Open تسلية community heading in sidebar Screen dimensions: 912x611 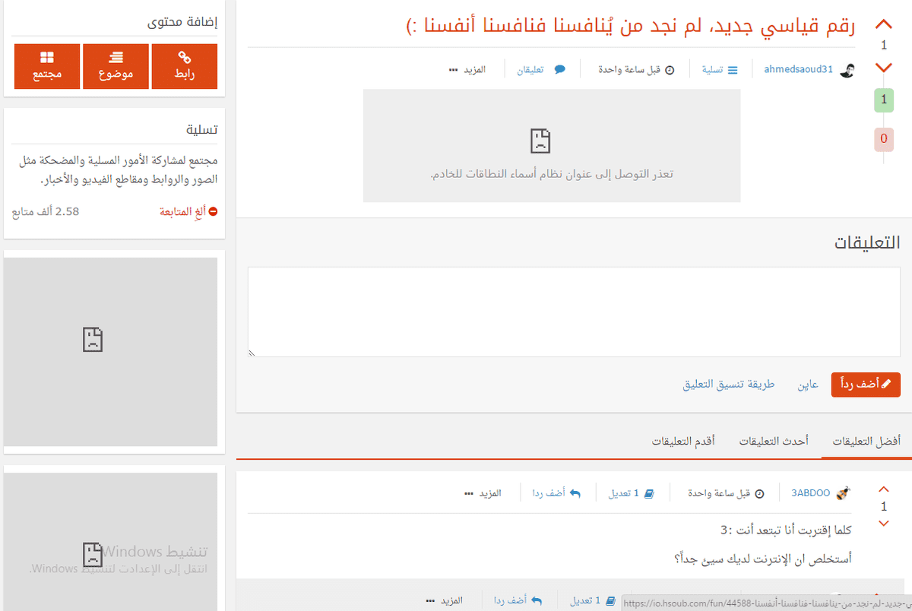point(202,130)
